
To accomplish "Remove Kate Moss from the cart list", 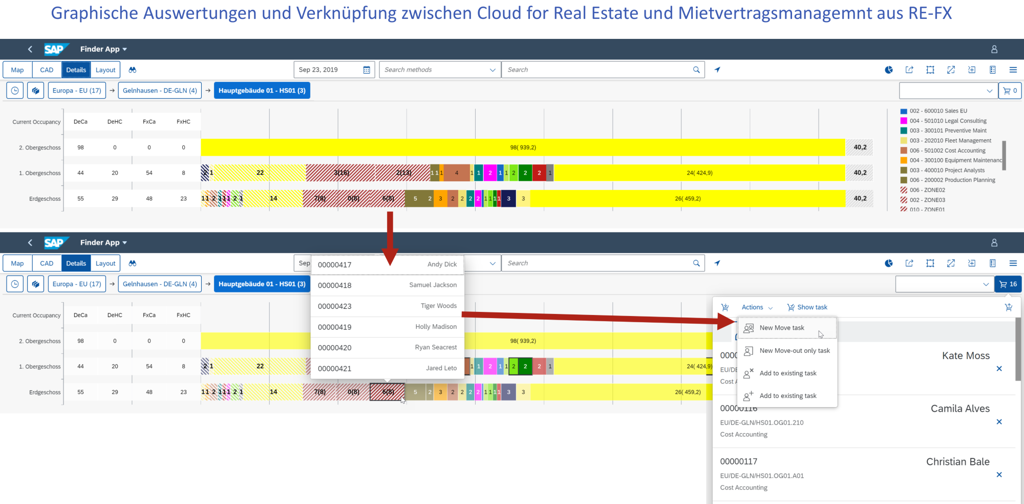I will (x=999, y=369).
